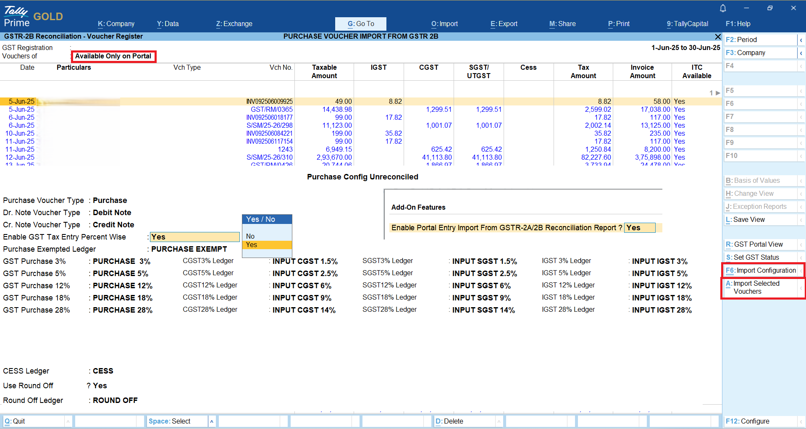Click the chevron beside F3 Company
Screen dimensions: 806x429
801,53
